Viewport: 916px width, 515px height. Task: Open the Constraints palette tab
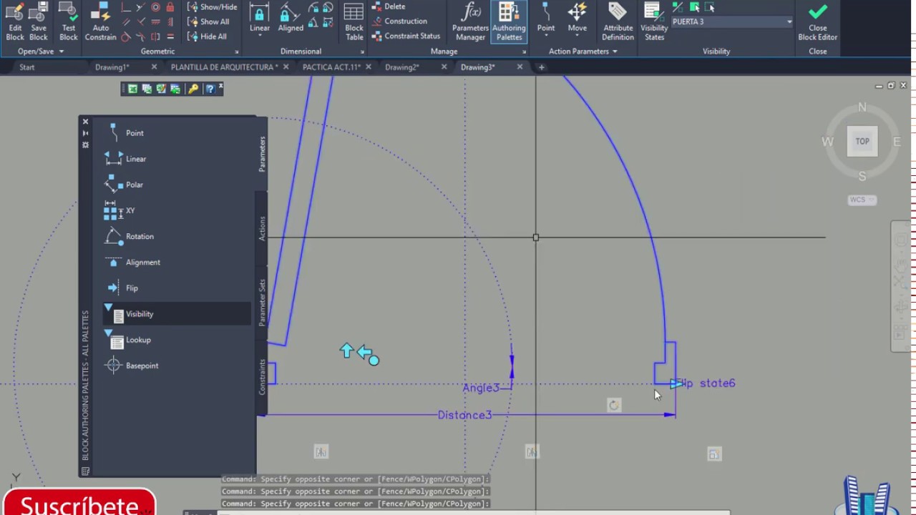click(262, 376)
